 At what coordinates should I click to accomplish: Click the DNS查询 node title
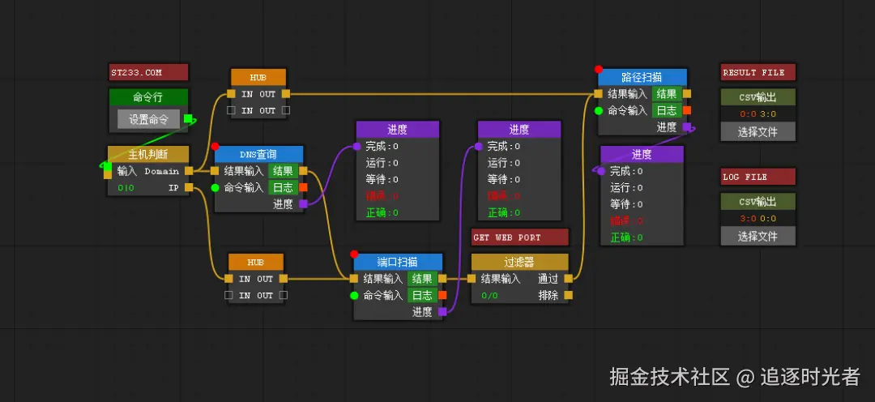point(259,155)
